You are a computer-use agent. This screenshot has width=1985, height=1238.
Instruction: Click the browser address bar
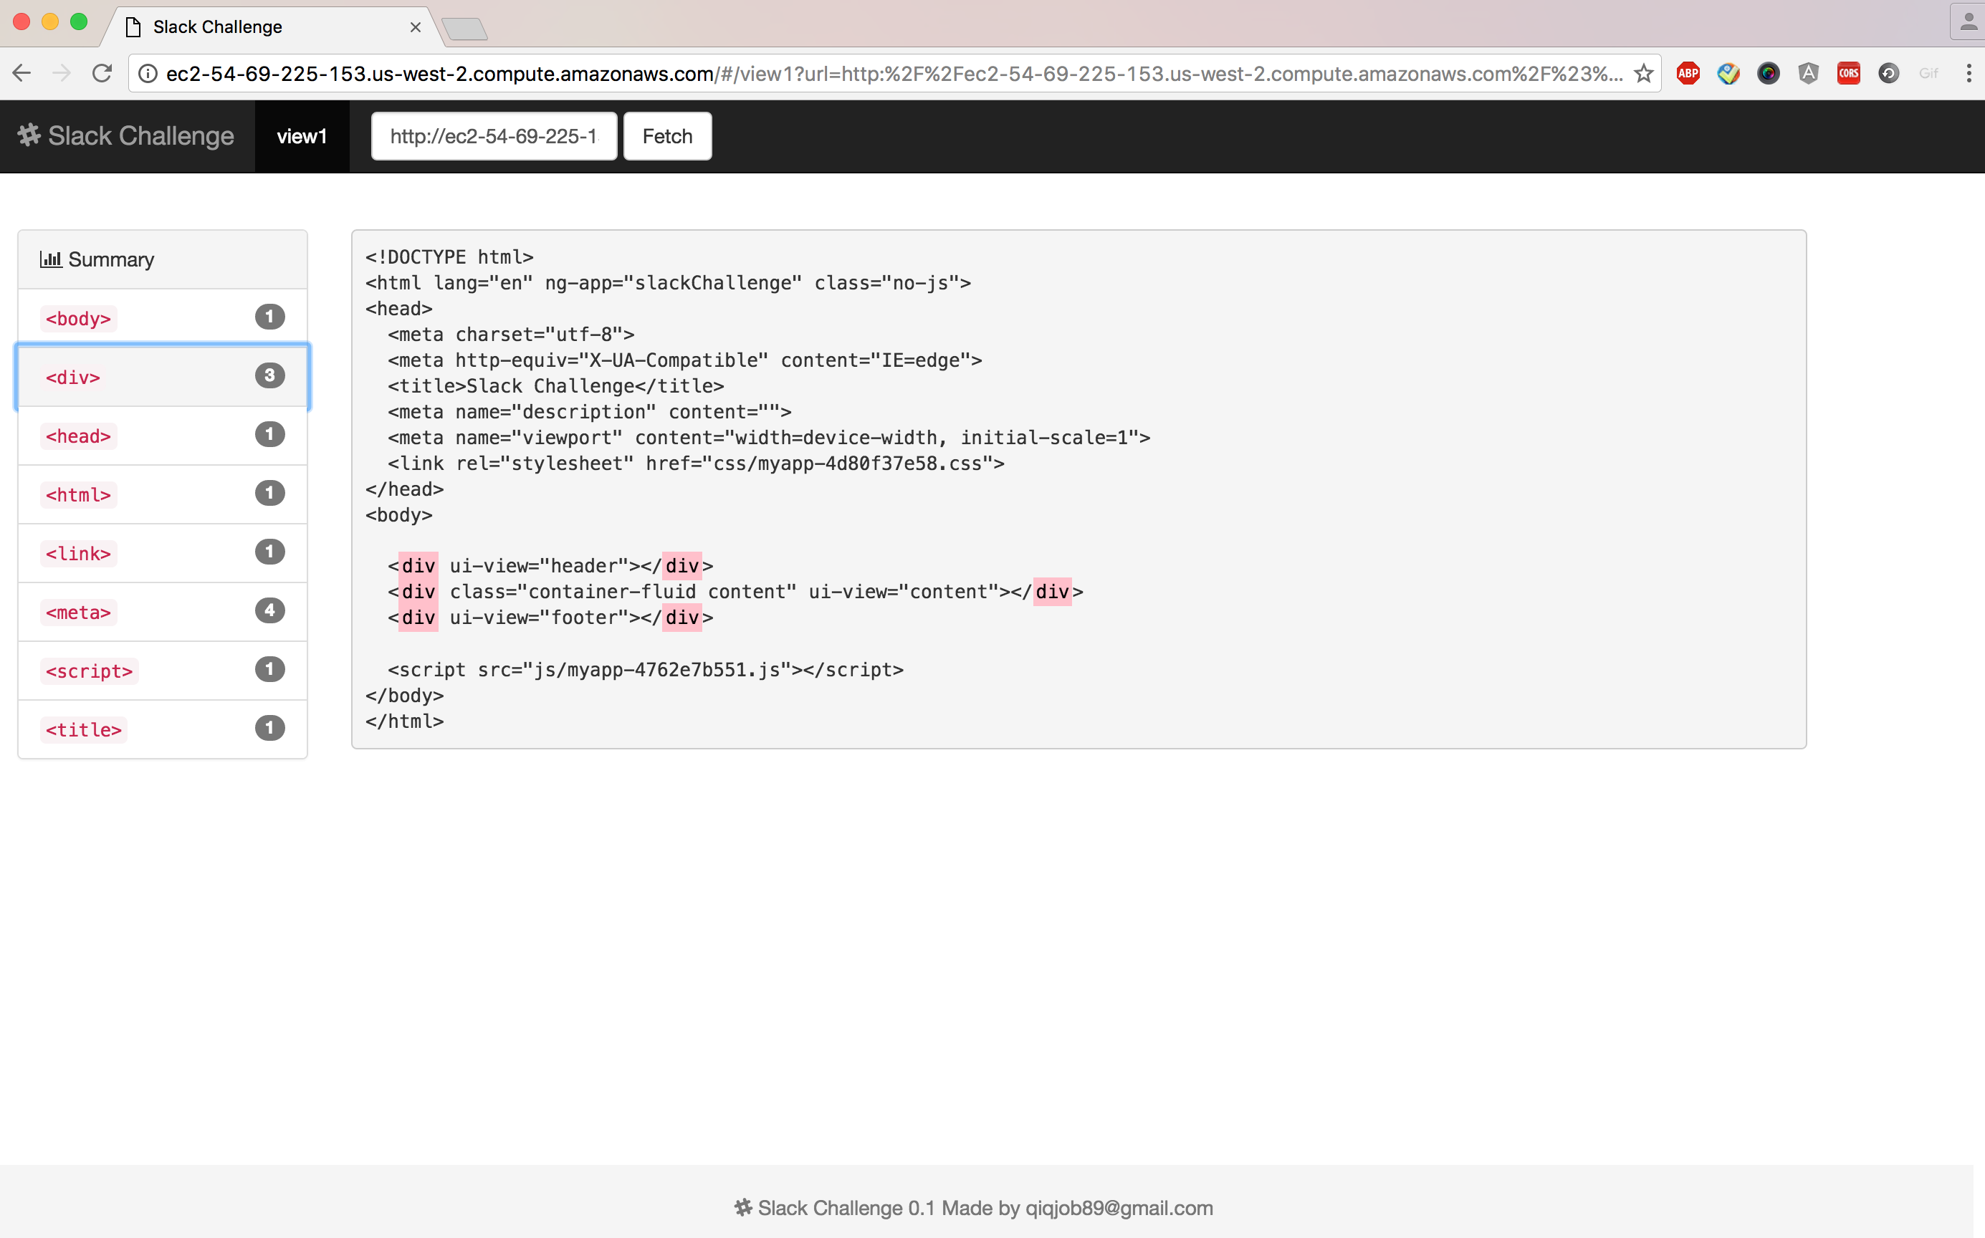point(893,74)
